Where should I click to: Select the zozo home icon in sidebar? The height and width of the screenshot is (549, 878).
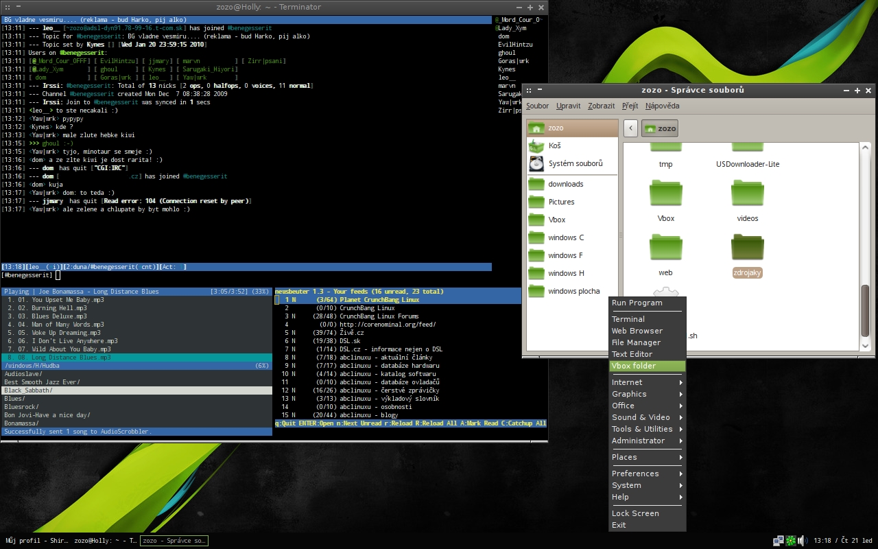(536, 128)
